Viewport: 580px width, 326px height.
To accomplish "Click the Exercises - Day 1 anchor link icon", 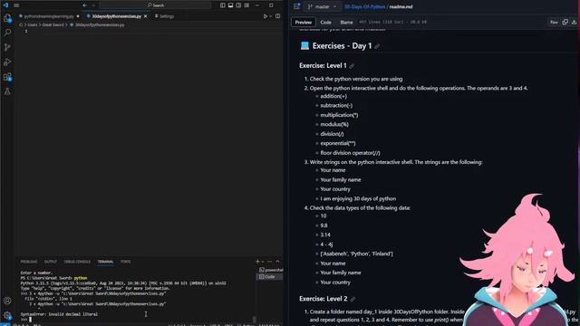I will (377, 46).
